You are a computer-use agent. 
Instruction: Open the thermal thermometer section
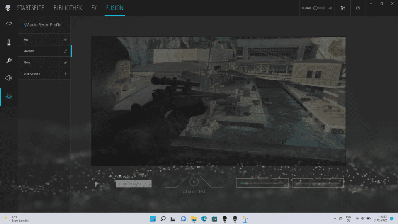(x=9, y=42)
